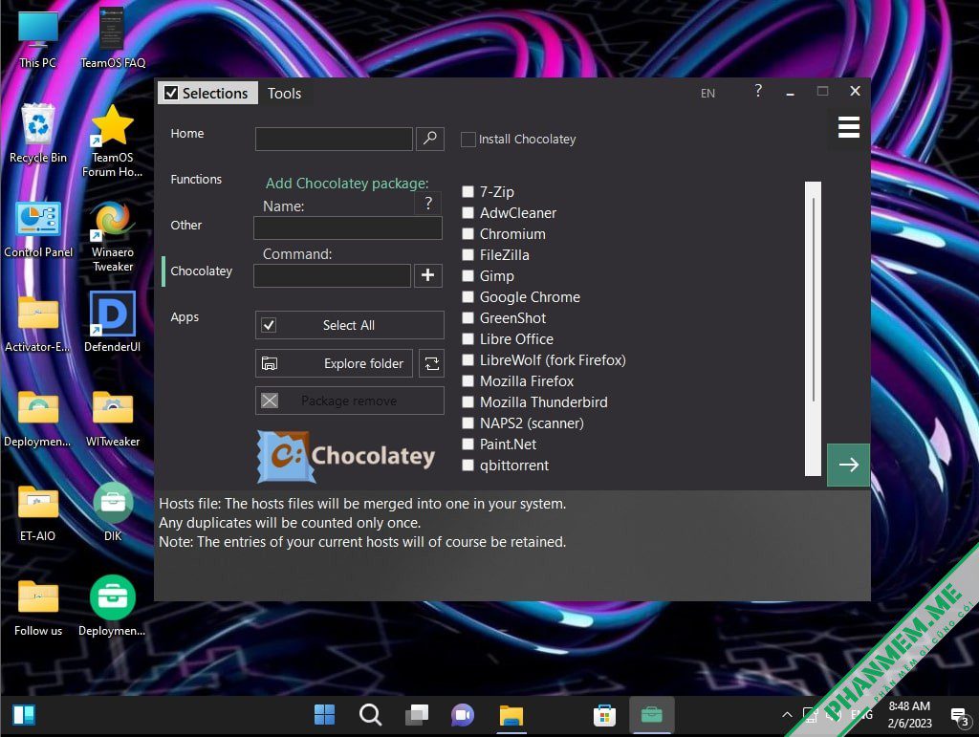The image size is (979, 737).
Task: Open the Apps section
Action: [185, 317]
